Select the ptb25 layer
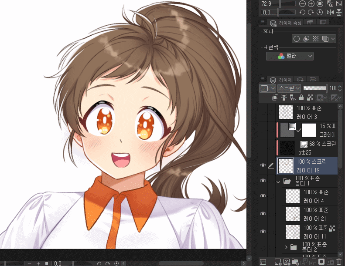This screenshot has width=345, height=266. 307,148
